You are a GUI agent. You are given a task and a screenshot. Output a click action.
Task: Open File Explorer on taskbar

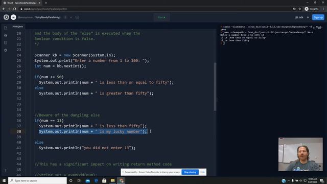pyautogui.click(x=112, y=180)
